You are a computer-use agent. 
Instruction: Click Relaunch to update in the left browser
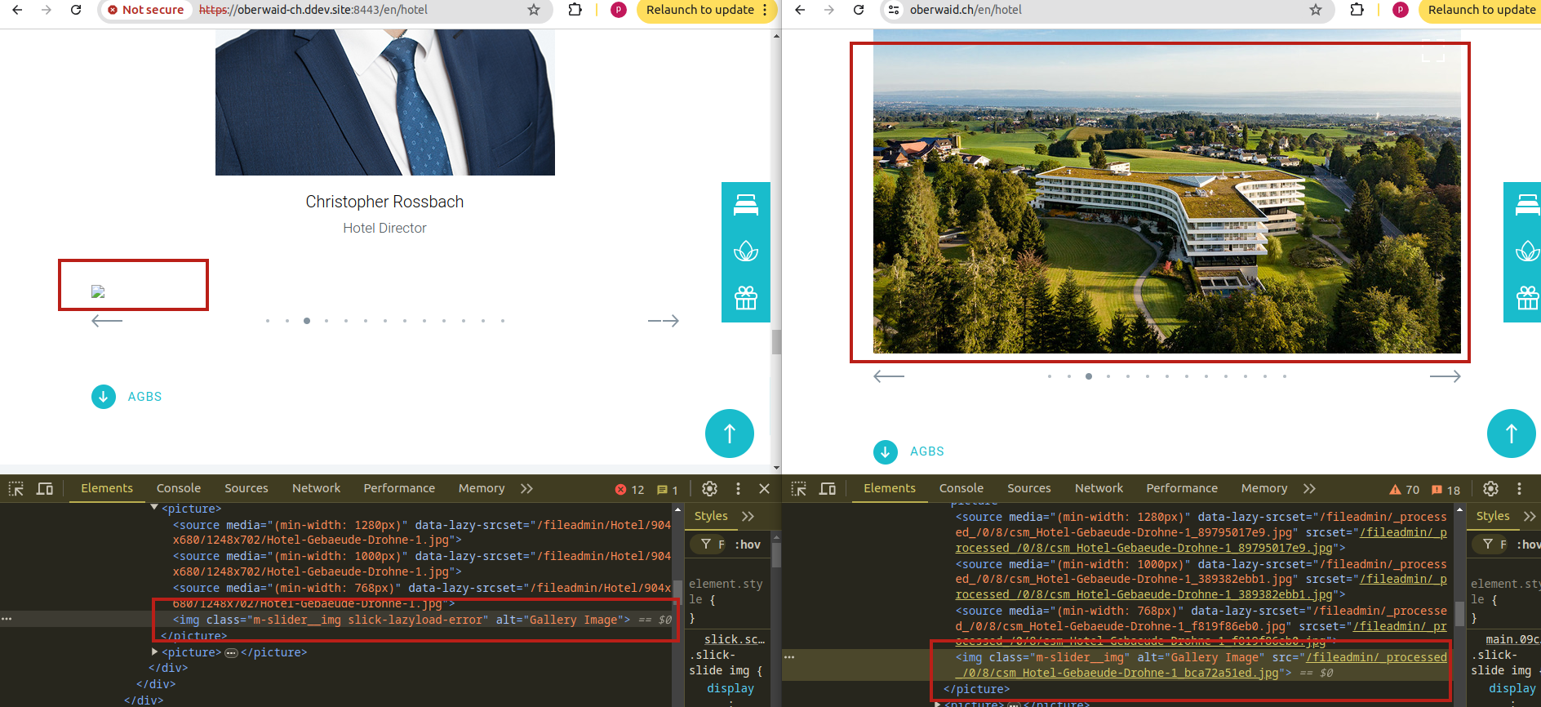[x=700, y=10]
